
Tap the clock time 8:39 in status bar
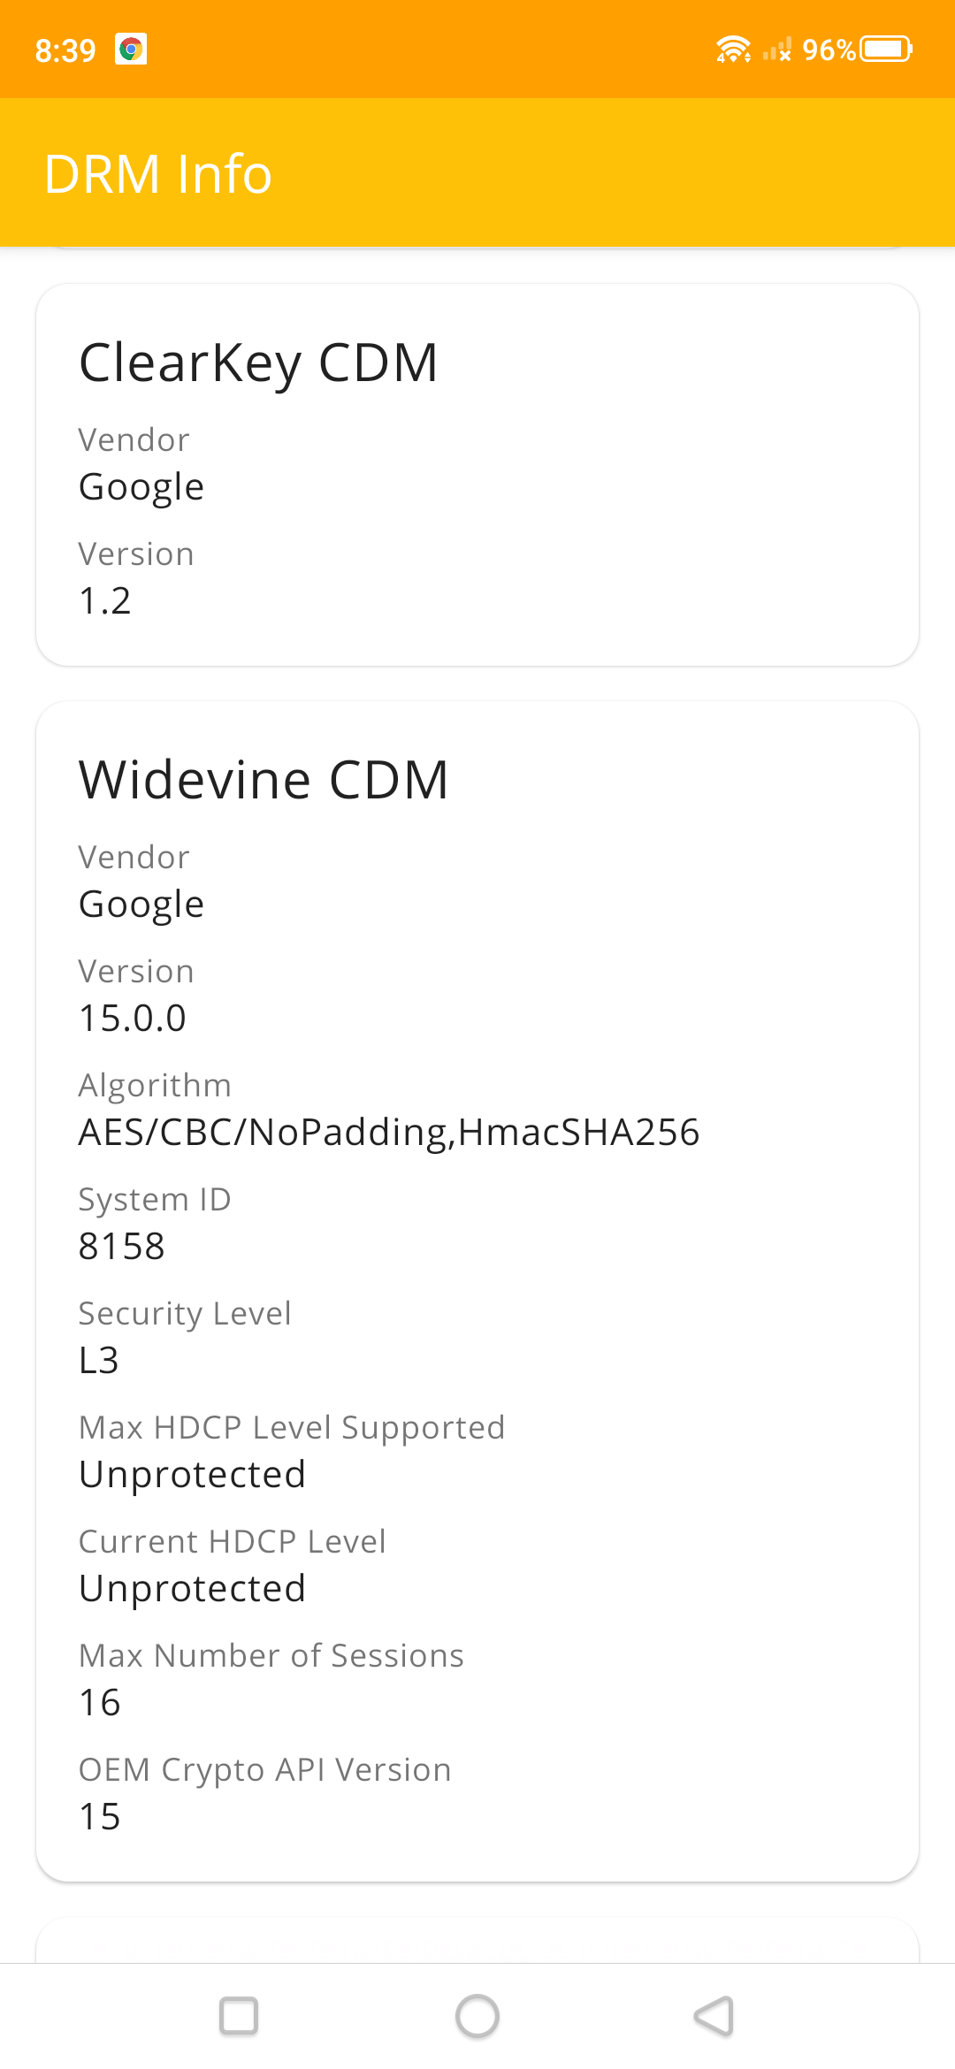65,50
